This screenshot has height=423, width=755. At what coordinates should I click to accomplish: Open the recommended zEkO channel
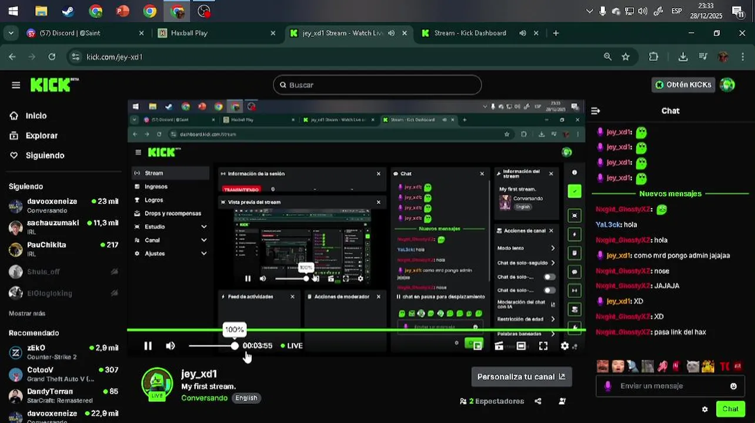click(64, 352)
